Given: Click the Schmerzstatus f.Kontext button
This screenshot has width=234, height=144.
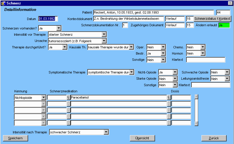Looking at the screenshot, I should pos(212,19).
